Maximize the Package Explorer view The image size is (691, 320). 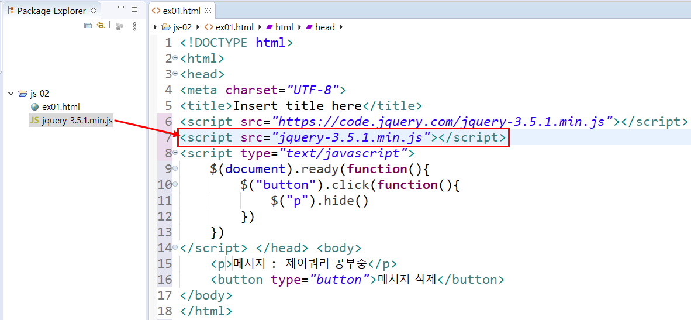pyautogui.click(x=135, y=9)
